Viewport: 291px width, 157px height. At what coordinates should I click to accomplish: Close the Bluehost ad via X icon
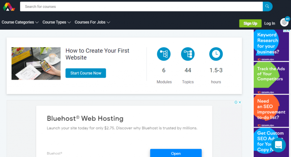pyautogui.click(x=240, y=102)
